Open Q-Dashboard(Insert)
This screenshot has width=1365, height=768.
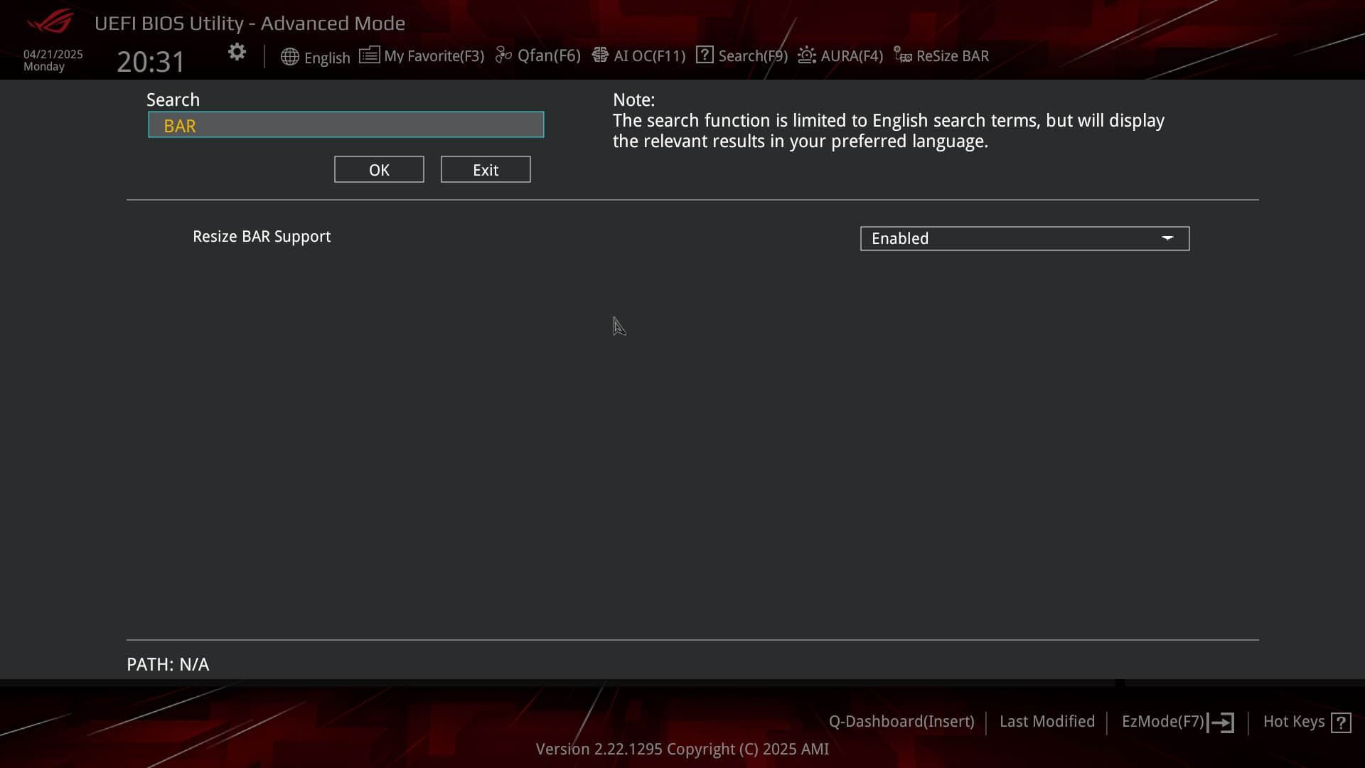tap(901, 722)
